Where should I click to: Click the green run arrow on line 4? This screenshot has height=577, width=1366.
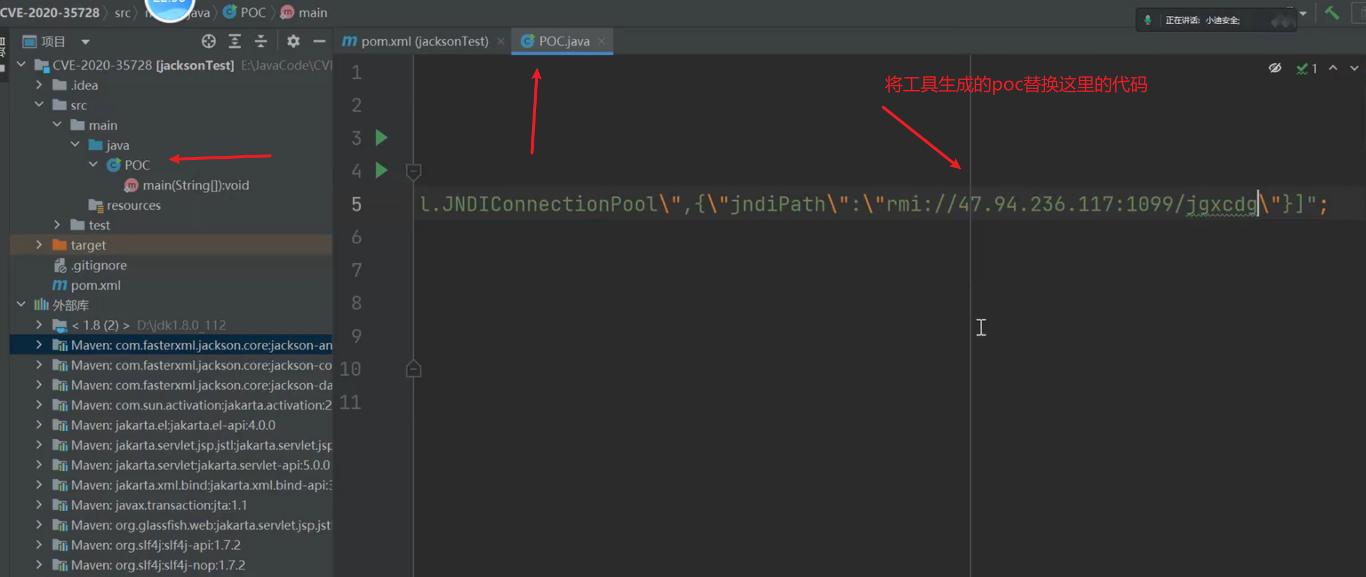[x=381, y=171]
